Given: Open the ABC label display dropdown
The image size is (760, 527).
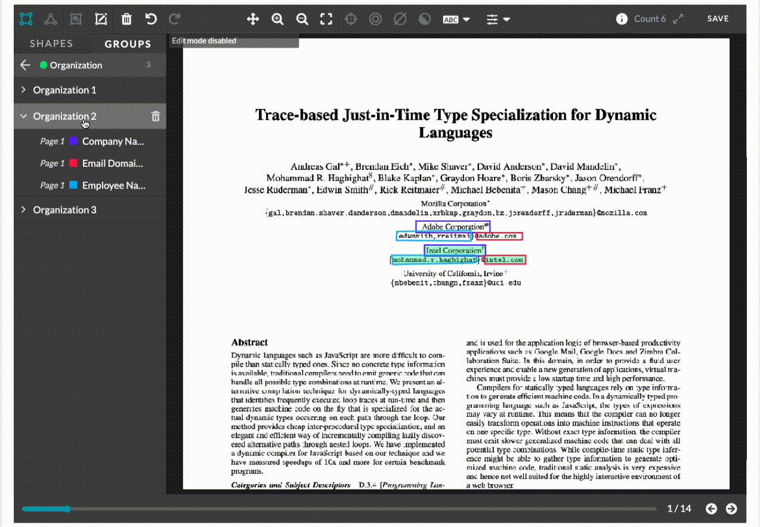Looking at the screenshot, I should (x=456, y=19).
